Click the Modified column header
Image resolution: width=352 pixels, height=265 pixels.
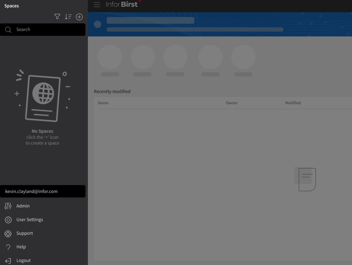pos(293,103)
